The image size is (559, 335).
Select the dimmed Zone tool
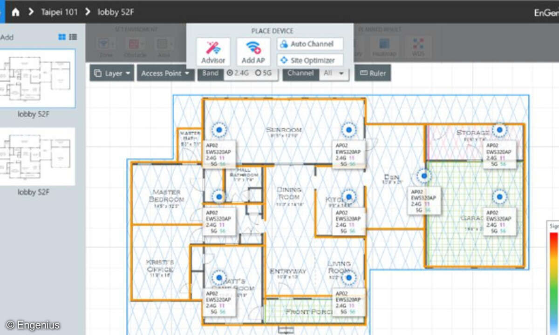point(106,47)
